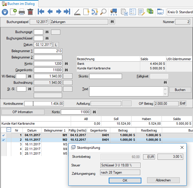The width and height of the screenshot is (193, 188).
Task: Click the document with yellow arrow icon
Action: tap(86, 12)
